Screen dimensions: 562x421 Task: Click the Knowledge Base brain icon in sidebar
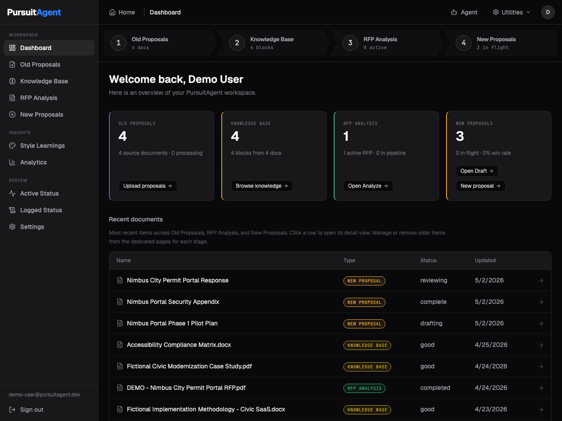point(12,81)
